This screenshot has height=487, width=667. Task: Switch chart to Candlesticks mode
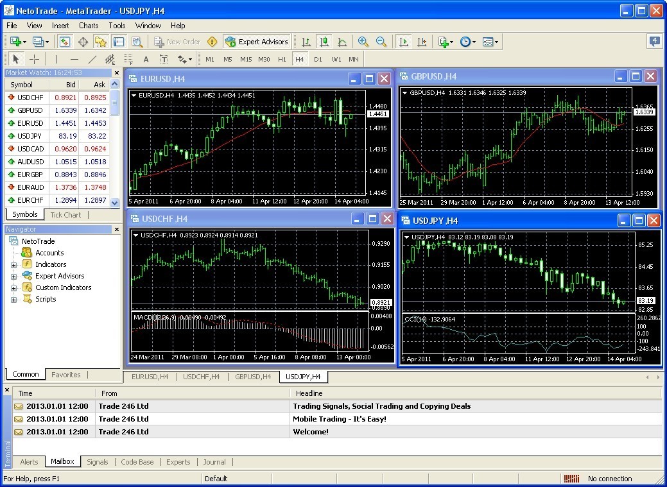coord(324,42)
